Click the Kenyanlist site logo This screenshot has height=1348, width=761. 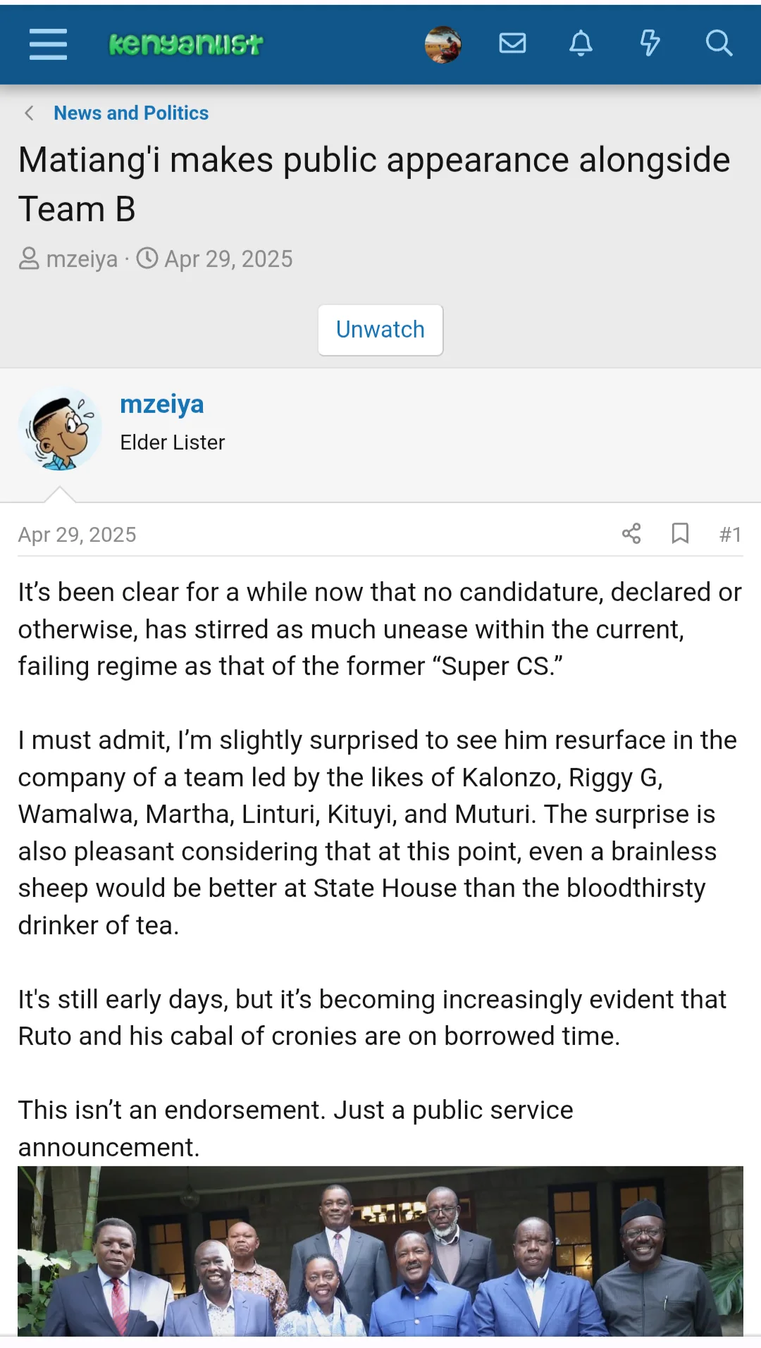click(186, 44)
